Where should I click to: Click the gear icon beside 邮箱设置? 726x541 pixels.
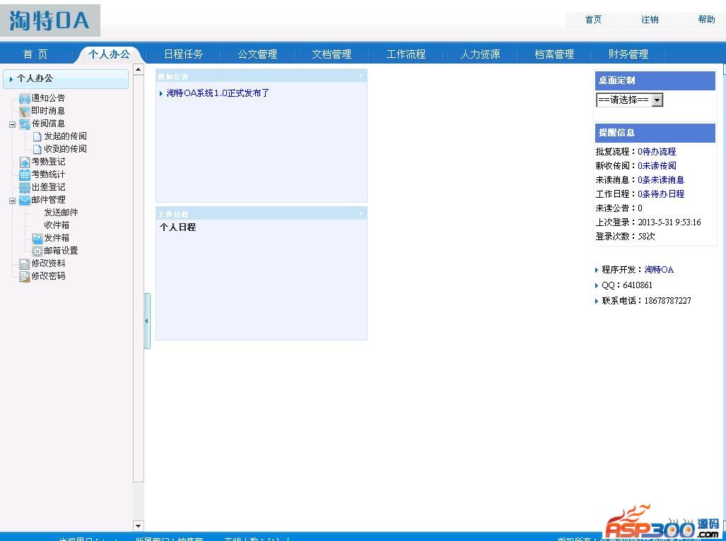[x=37, y=251]
